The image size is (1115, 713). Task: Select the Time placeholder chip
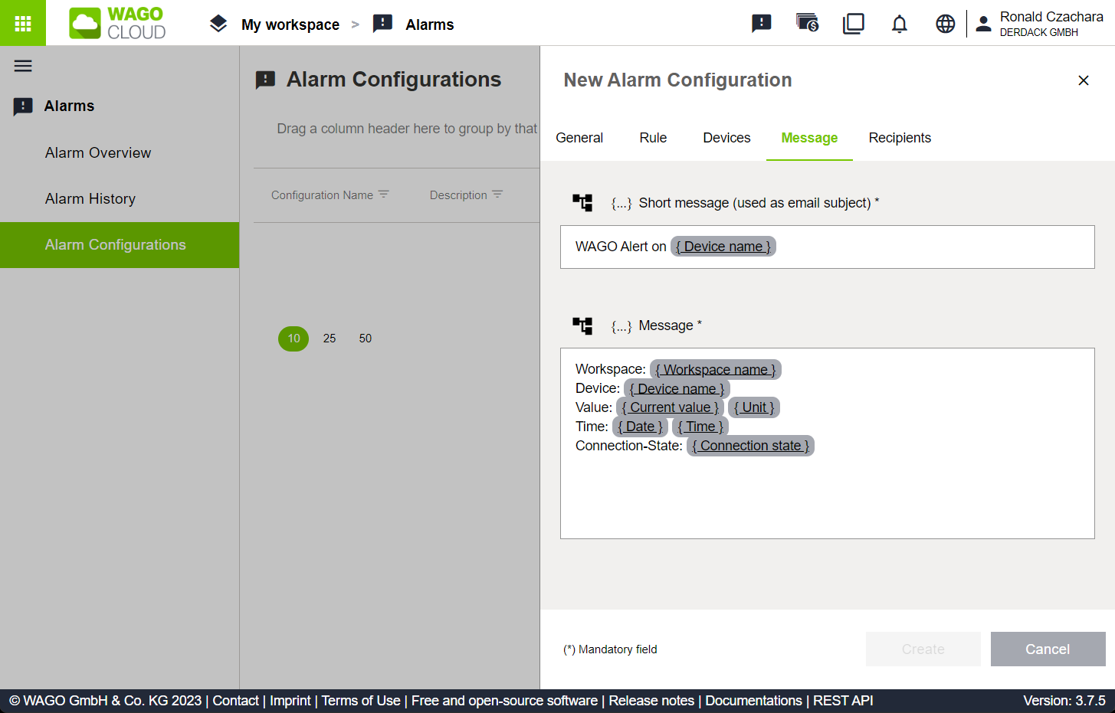point(700,427)
